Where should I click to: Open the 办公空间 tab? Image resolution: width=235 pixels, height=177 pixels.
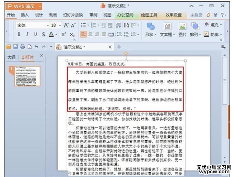[125, 15]
